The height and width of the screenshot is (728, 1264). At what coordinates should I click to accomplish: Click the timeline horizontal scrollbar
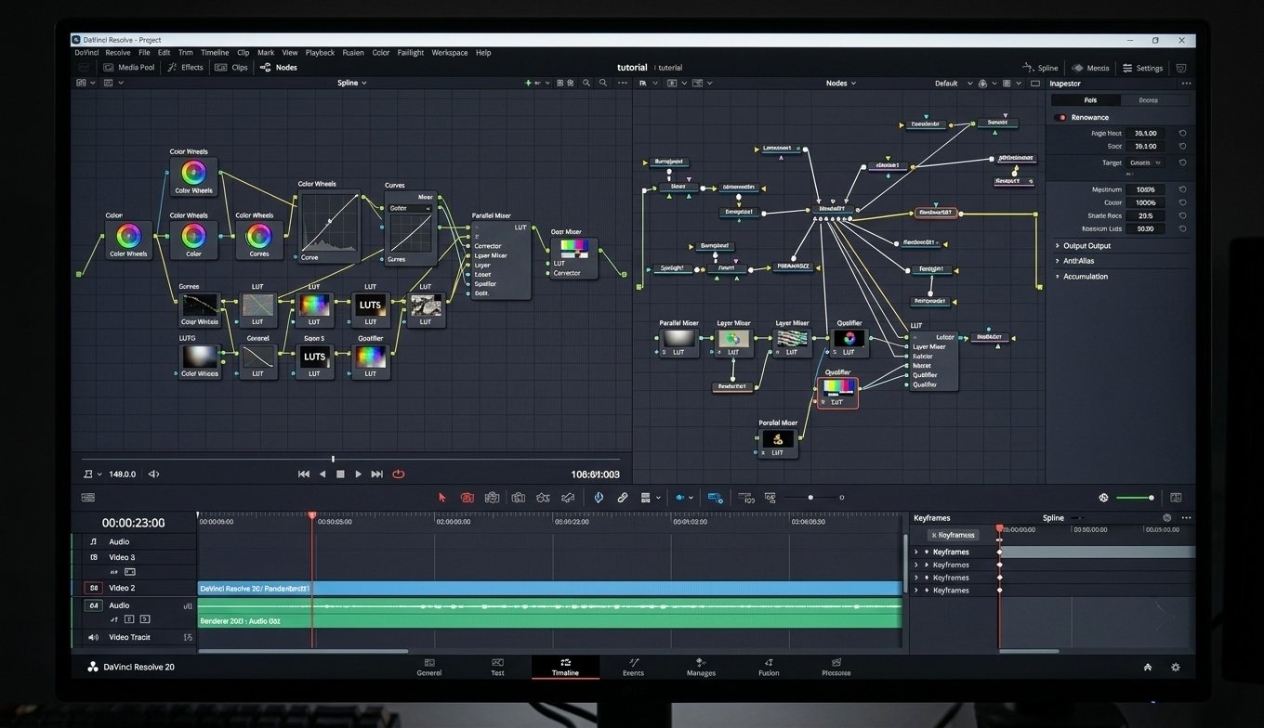[303, 651]
